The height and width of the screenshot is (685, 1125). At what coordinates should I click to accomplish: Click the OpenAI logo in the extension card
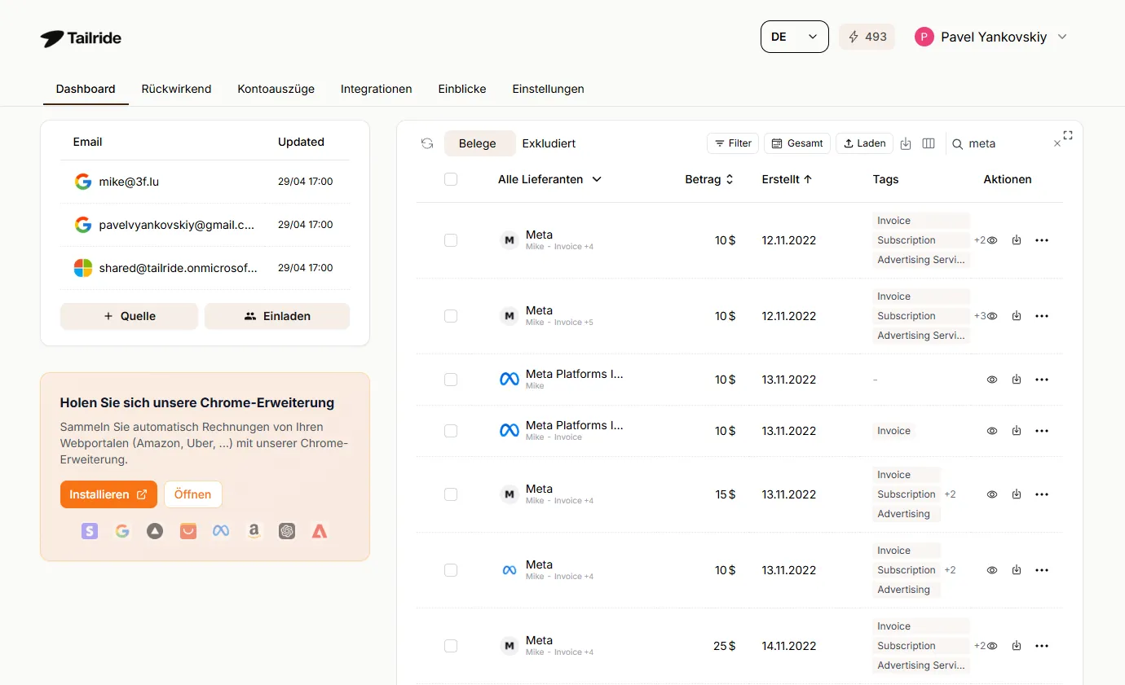pos(286,531)
